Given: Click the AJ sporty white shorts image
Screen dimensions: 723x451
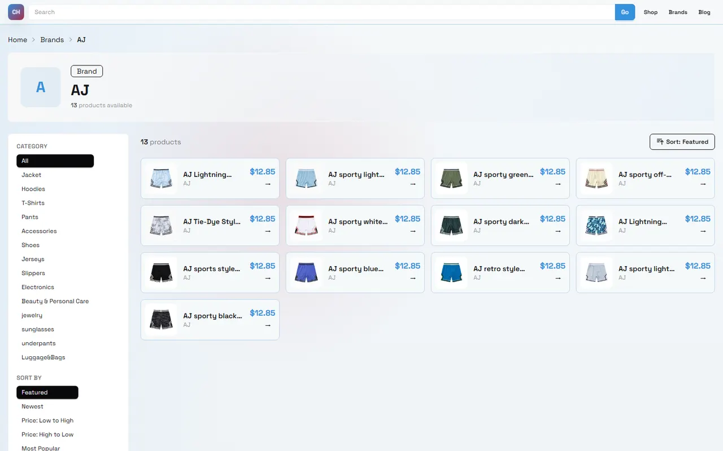Looking at the screenshot, I should 306,225.
